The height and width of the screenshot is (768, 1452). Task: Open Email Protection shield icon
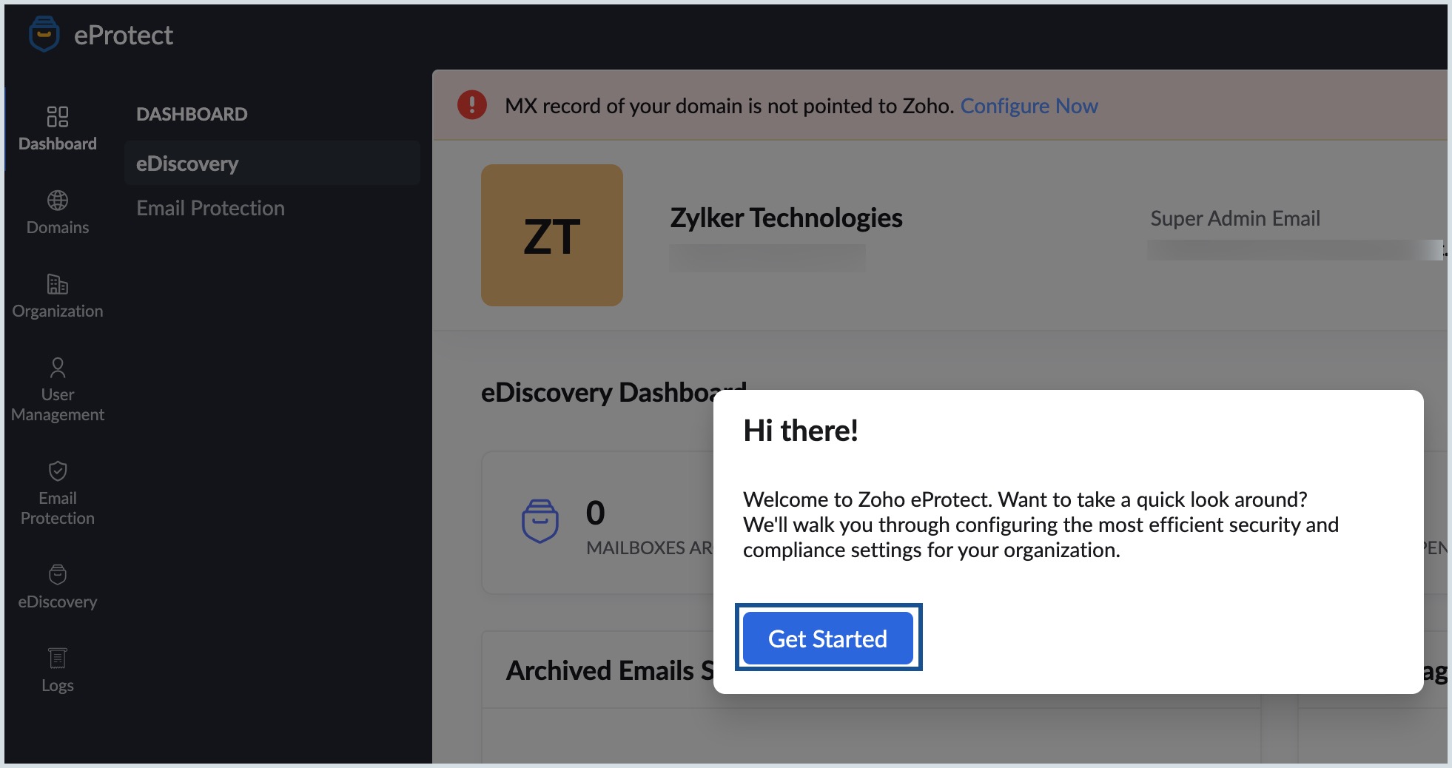[58, 471]
